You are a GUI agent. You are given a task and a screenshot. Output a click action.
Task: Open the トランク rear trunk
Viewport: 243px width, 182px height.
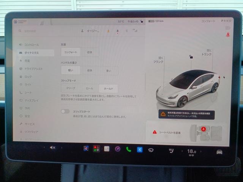(207, 52)
